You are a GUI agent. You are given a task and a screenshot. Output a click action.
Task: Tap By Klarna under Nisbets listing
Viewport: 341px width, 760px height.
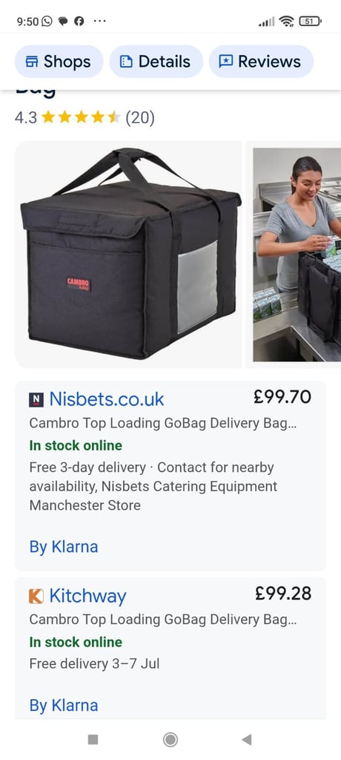click(64, 547)
